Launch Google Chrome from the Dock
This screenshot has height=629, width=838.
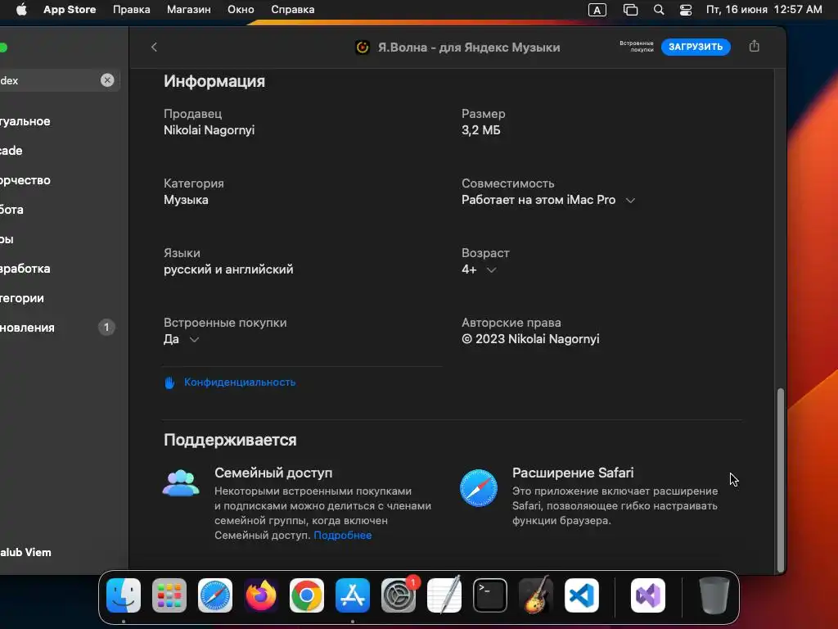point(307,595)
